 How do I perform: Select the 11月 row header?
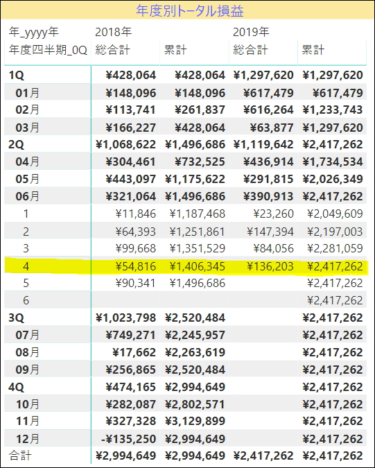[27, 421]
